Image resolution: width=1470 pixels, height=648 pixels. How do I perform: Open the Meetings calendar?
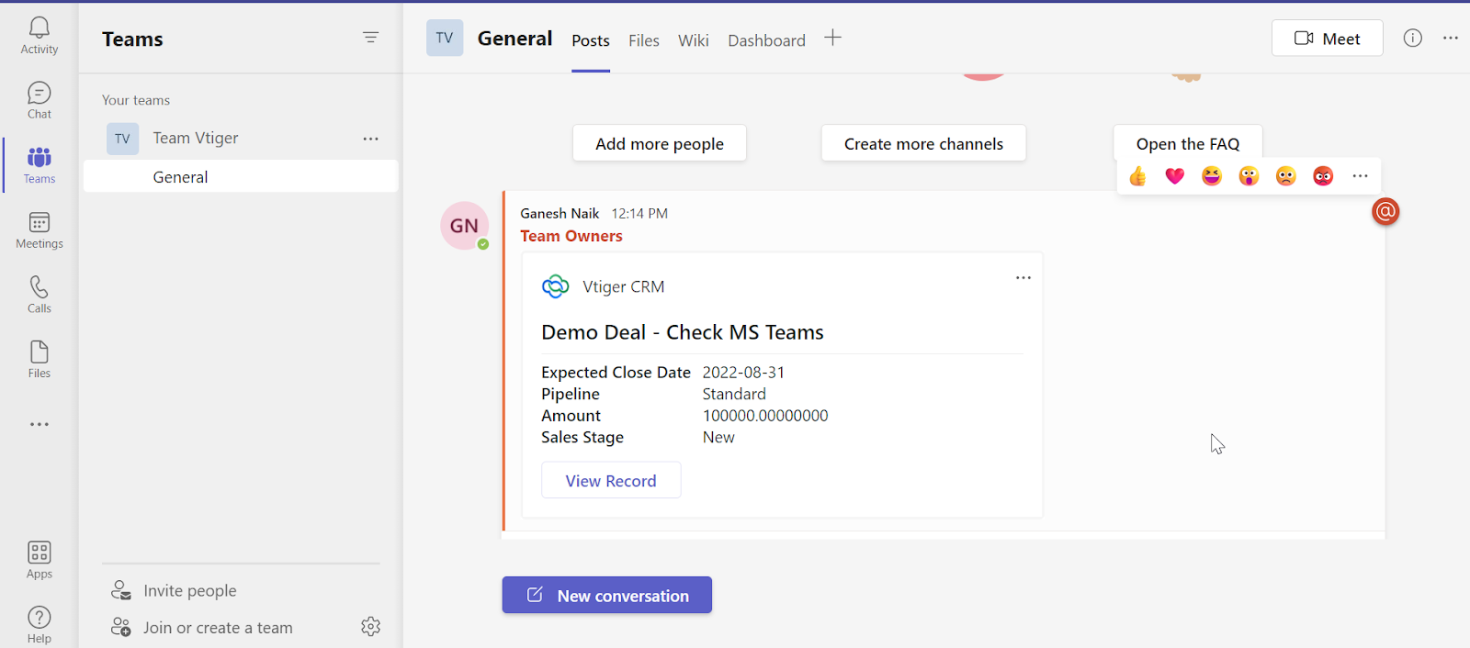pos(40,230)
